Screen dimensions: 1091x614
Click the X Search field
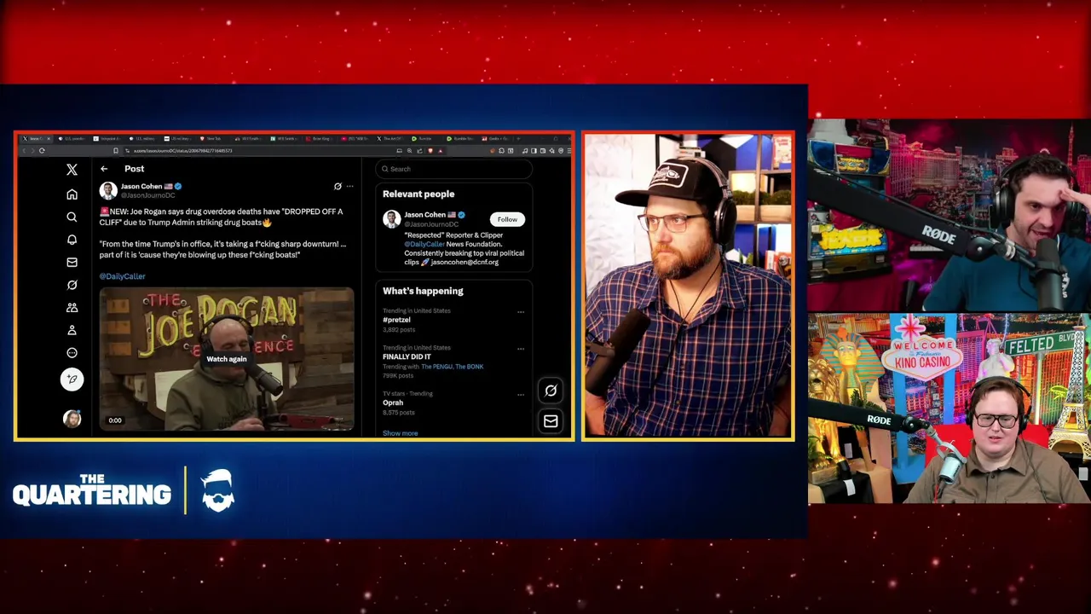[453, 169]
